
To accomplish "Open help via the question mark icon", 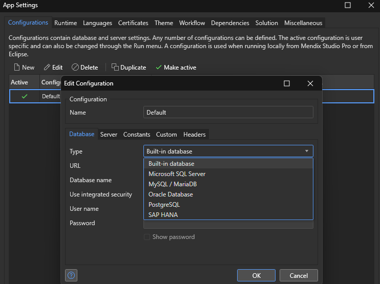I will [x=71, y=275].
